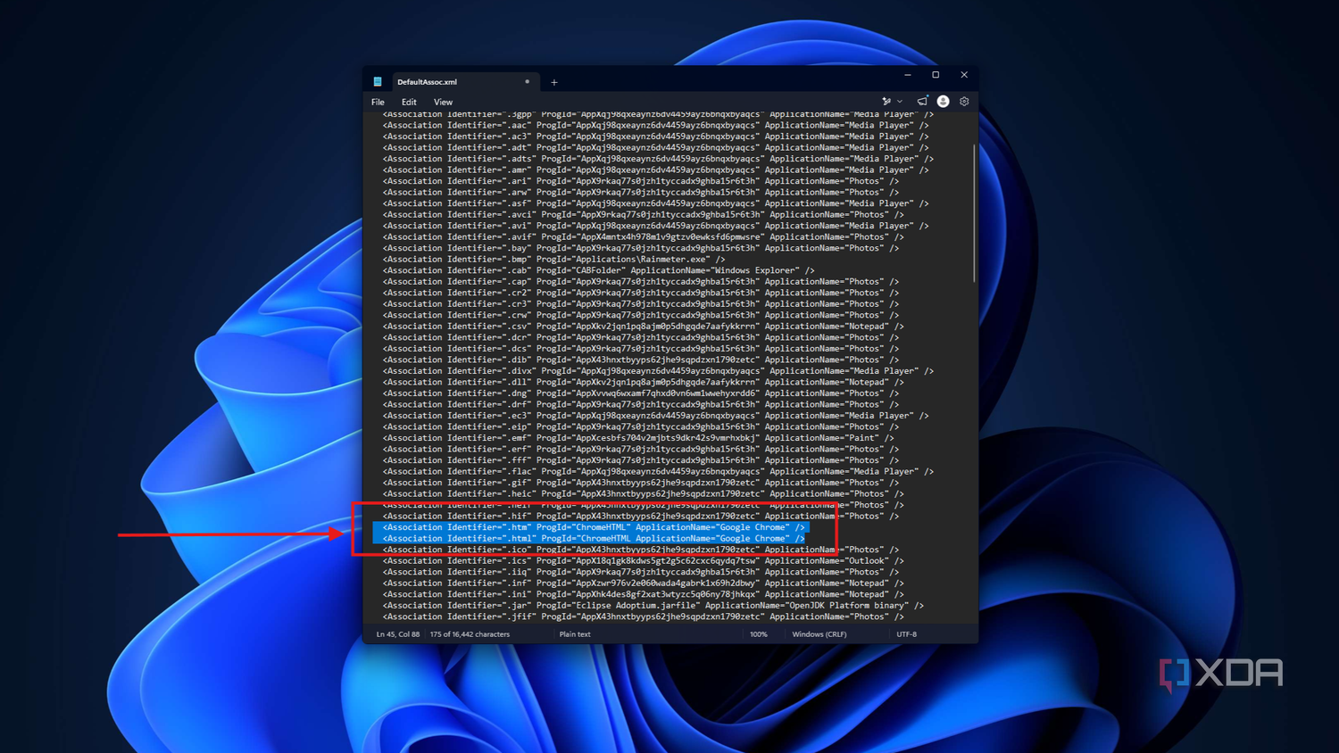Click the .heic Photos association line
The width and height of the screenshot is (1339, 753).
pyautogui.click(x=644, y=494)
